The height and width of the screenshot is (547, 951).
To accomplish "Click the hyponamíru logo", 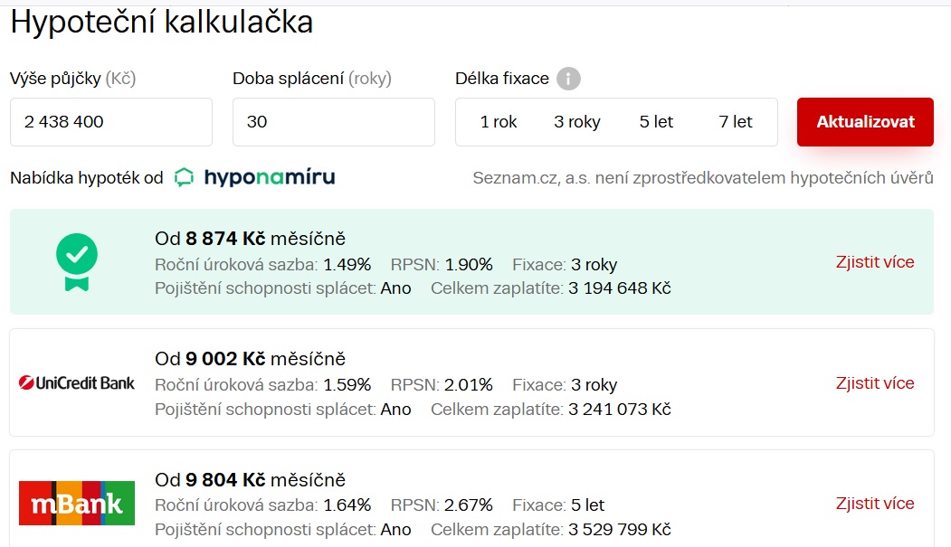I will tap(254, 177).
